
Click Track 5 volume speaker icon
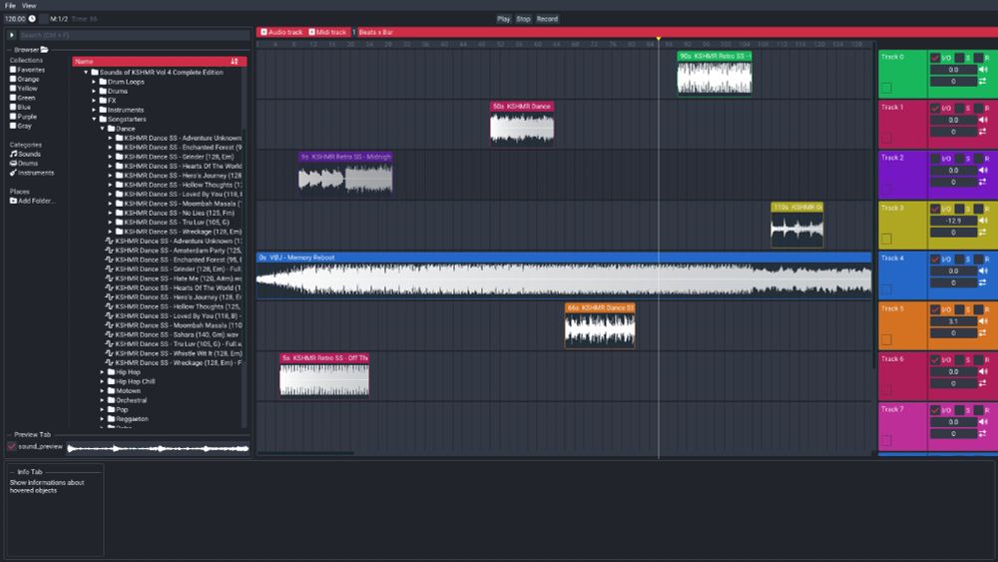click(x=983, y=321)
